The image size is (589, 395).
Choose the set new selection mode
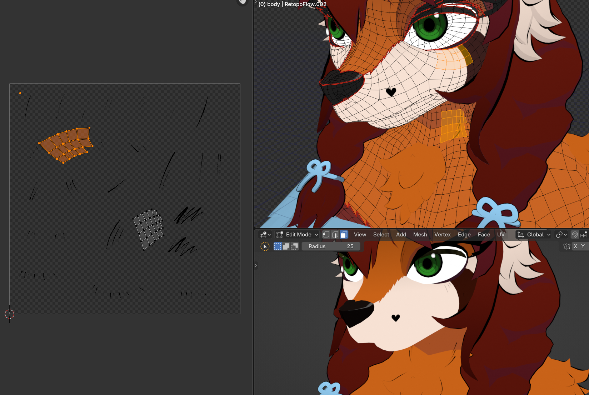click(278, 246)
